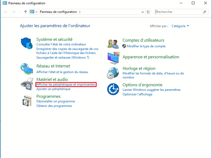Open the recent locations dropdown arrow
This screenshot has height=158, width=212.
pos(20,12)
